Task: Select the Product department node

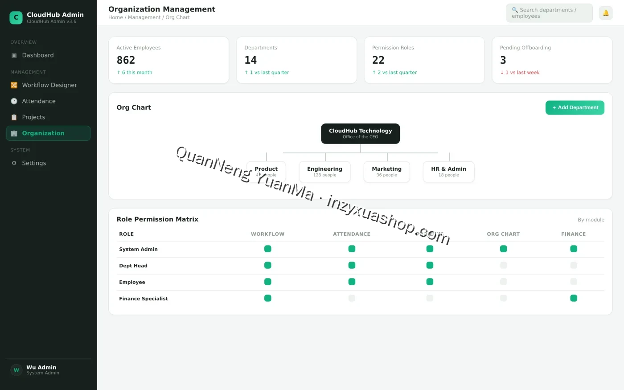Action: (x=266, y=172)
